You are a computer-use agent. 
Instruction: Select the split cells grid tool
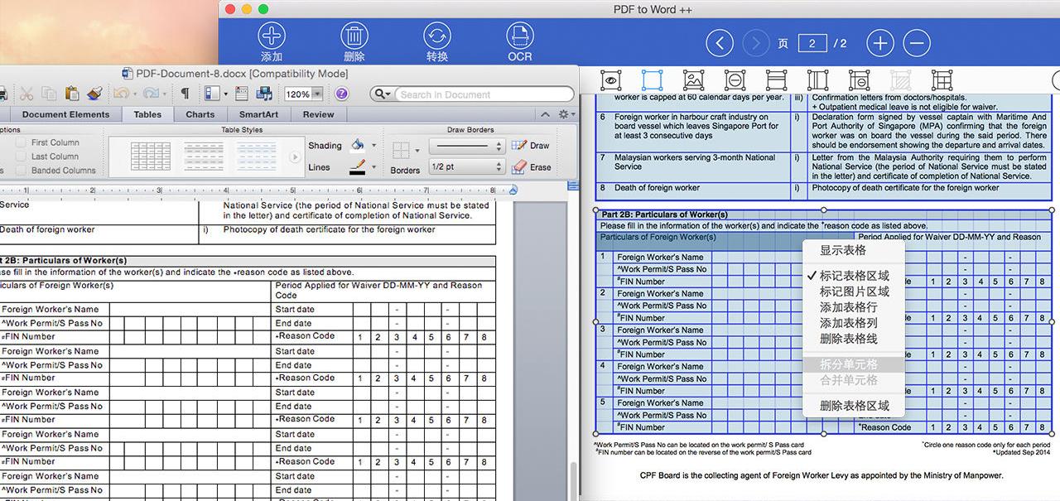[942, 80]
